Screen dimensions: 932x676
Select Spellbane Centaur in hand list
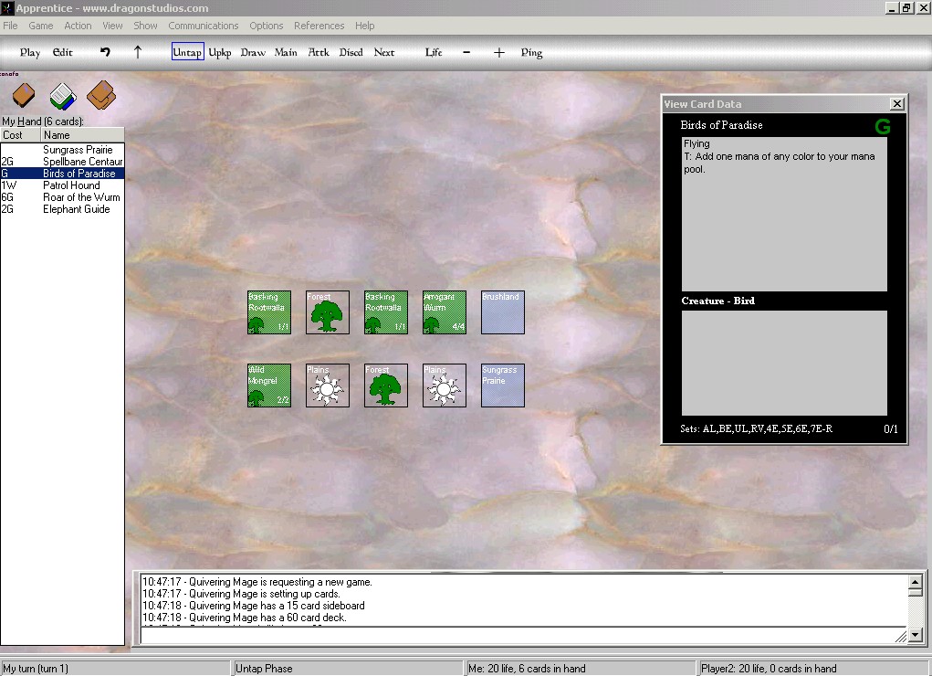[62, 162]
